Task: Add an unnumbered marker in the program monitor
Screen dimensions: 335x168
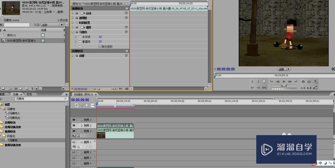Action: (264, 81)
